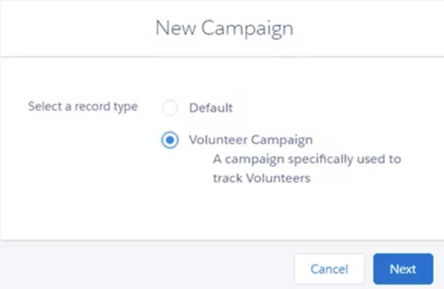
Task: Pick the empty radio circle beside Default
Action: [x=170, y=108]
